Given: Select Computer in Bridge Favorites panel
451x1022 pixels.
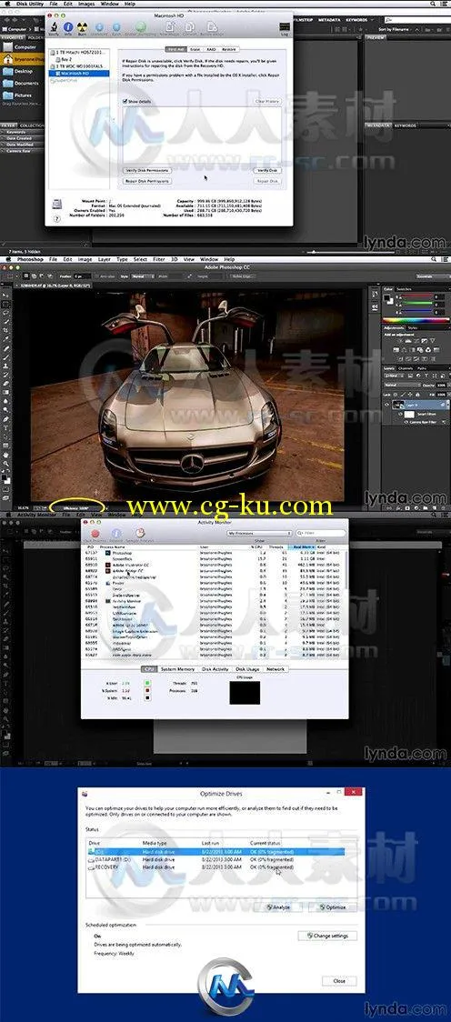Looking at the screenshot, I should tap(25, 47).
